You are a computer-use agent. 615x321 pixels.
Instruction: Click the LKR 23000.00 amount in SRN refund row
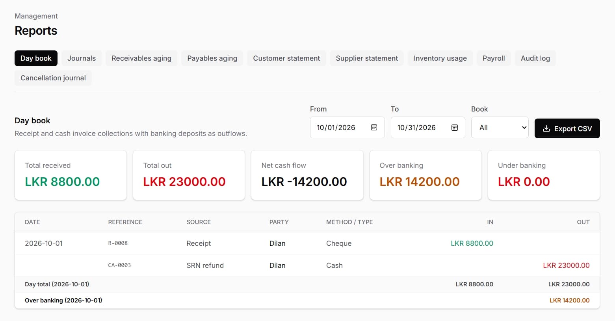coord(566,265)
